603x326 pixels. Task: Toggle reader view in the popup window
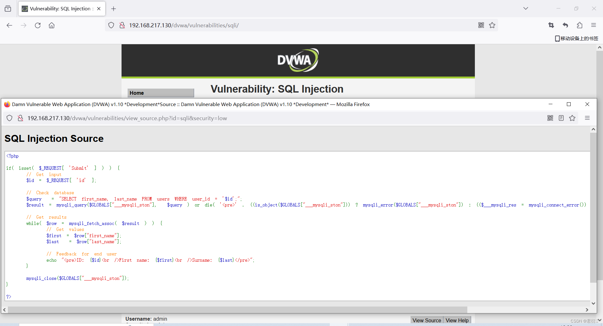561,118
